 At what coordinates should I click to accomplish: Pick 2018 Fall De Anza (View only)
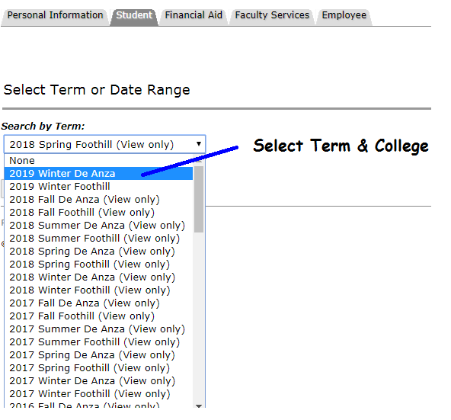[x=98, y=199]
